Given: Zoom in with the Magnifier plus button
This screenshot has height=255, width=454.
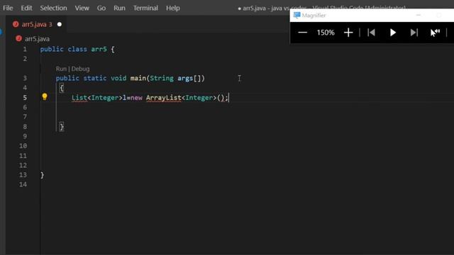Looking at the screenshot, I should [348, 33].
